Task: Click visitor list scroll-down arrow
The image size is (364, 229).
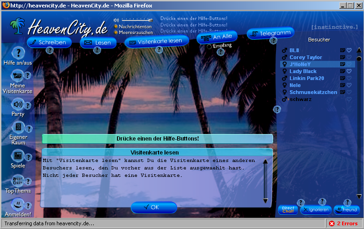Action: (359, 196)
